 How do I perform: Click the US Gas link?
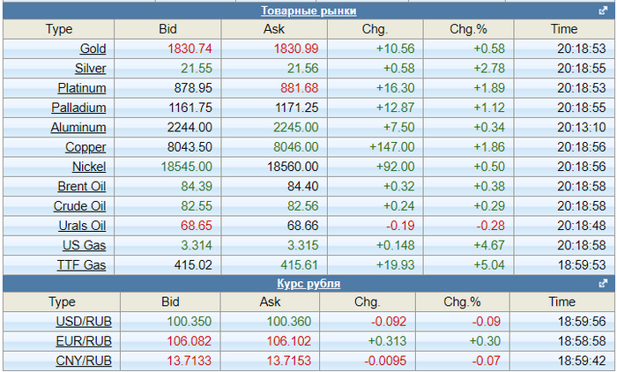click(84, 244)
